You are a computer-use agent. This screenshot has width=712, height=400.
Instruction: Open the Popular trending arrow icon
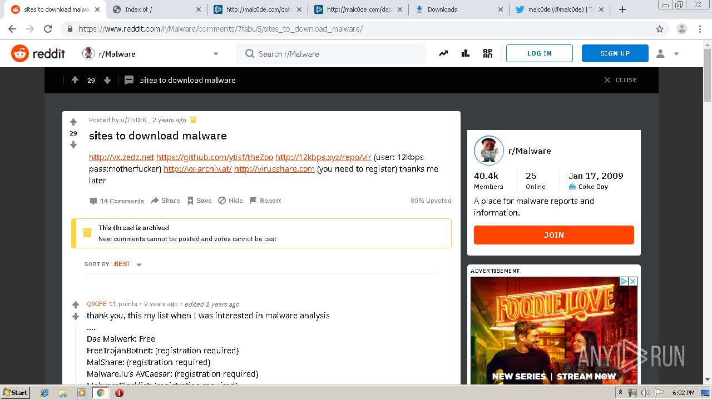443,53
